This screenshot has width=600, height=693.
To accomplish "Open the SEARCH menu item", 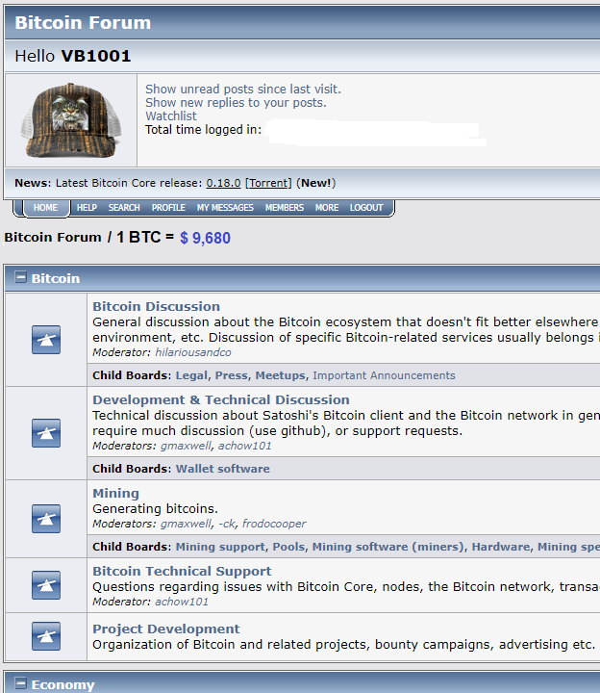I will pyautogui.click(x=124, y=208).
